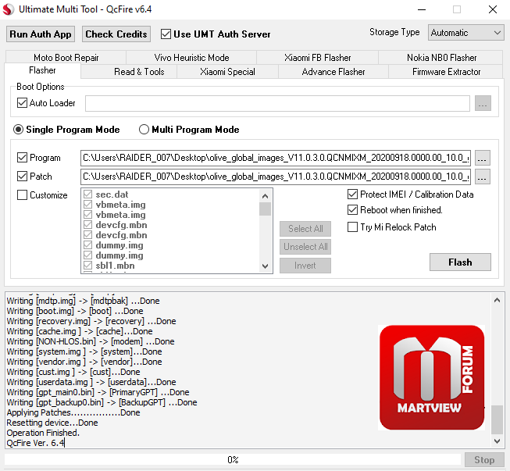Image resolution: width=510 pixels, height=471 pixels.
Task: Click the log panel scrollbar thumb
Action: [x=497, y=419]
